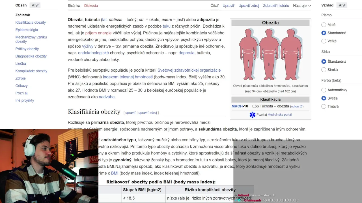Choose Automaticky color mode
Image resolution: width=362 pixels, height=203 pixels.
tap(324, 90)
